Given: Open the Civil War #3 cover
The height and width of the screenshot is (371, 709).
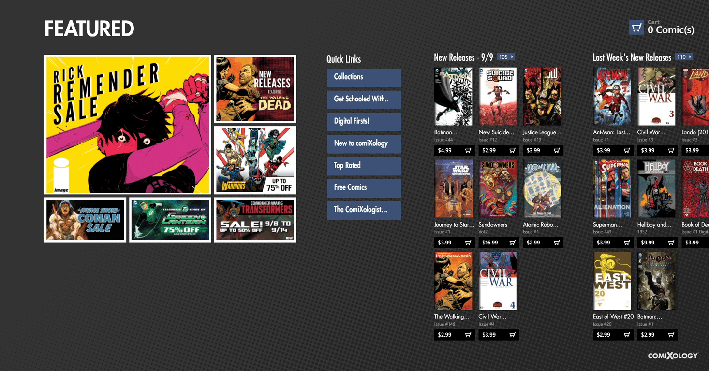Looking at the screenshot, I should [656, 97].
